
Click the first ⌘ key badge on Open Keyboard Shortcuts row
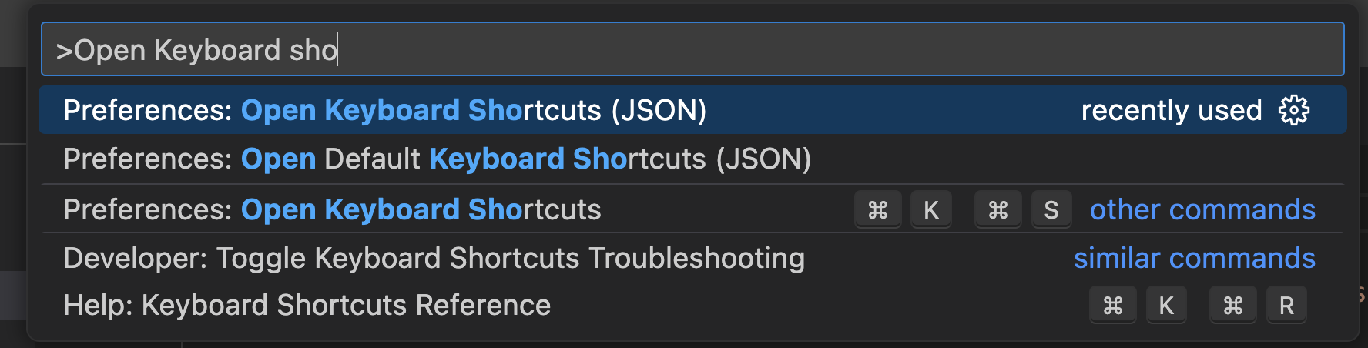click(878, 209)
